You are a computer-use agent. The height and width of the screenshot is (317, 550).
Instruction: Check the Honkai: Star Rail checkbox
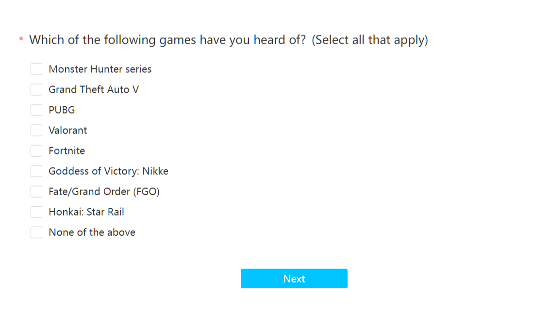pos(36,212)
